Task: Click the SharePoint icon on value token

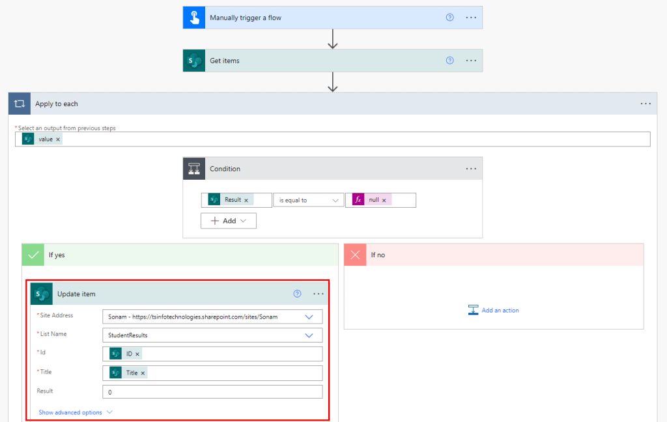Action: 28,139
